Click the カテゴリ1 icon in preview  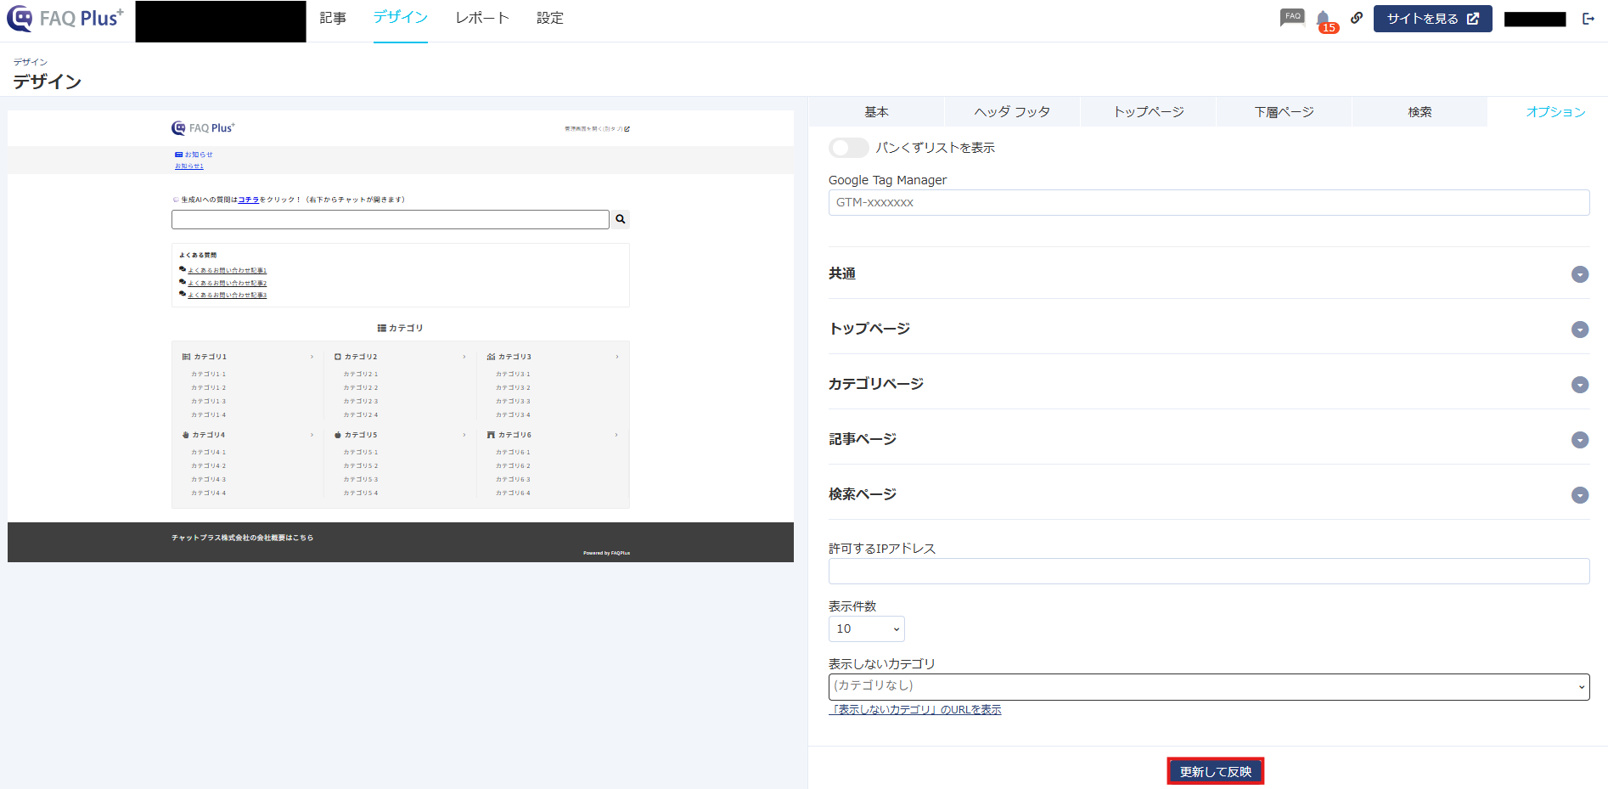(186, 357)
